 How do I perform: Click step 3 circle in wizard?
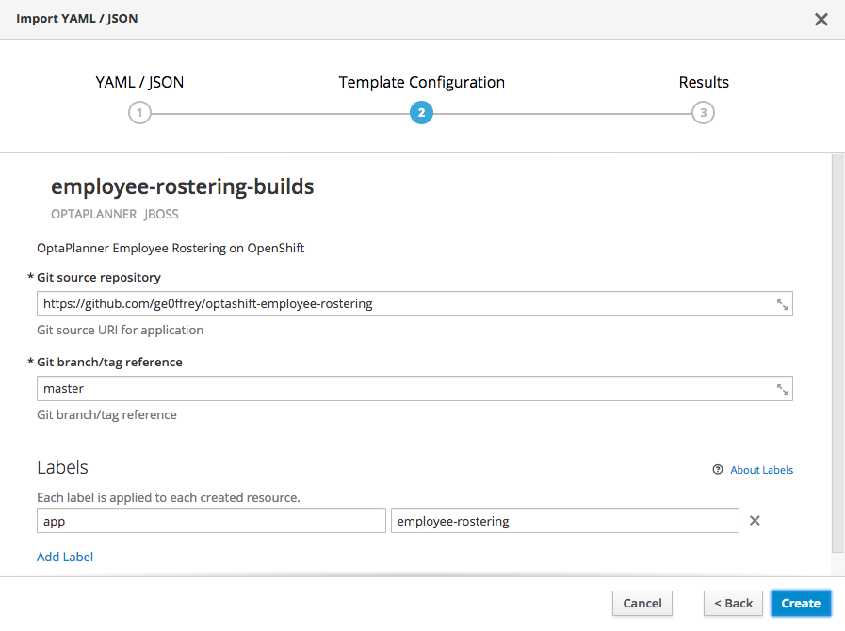click(703, 113)
